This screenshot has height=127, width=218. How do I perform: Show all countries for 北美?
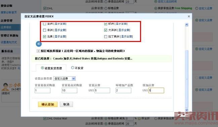click(x=60, y=37)
